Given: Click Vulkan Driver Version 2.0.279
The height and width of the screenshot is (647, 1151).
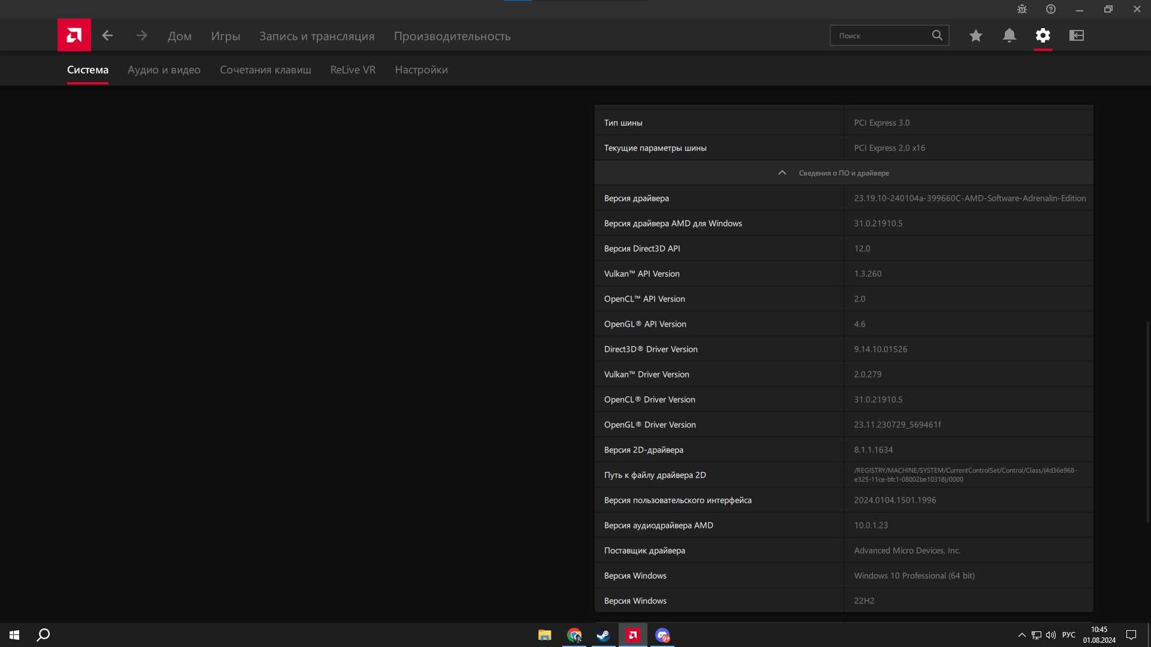Looking at the screenshot, I should pos(867,374).
